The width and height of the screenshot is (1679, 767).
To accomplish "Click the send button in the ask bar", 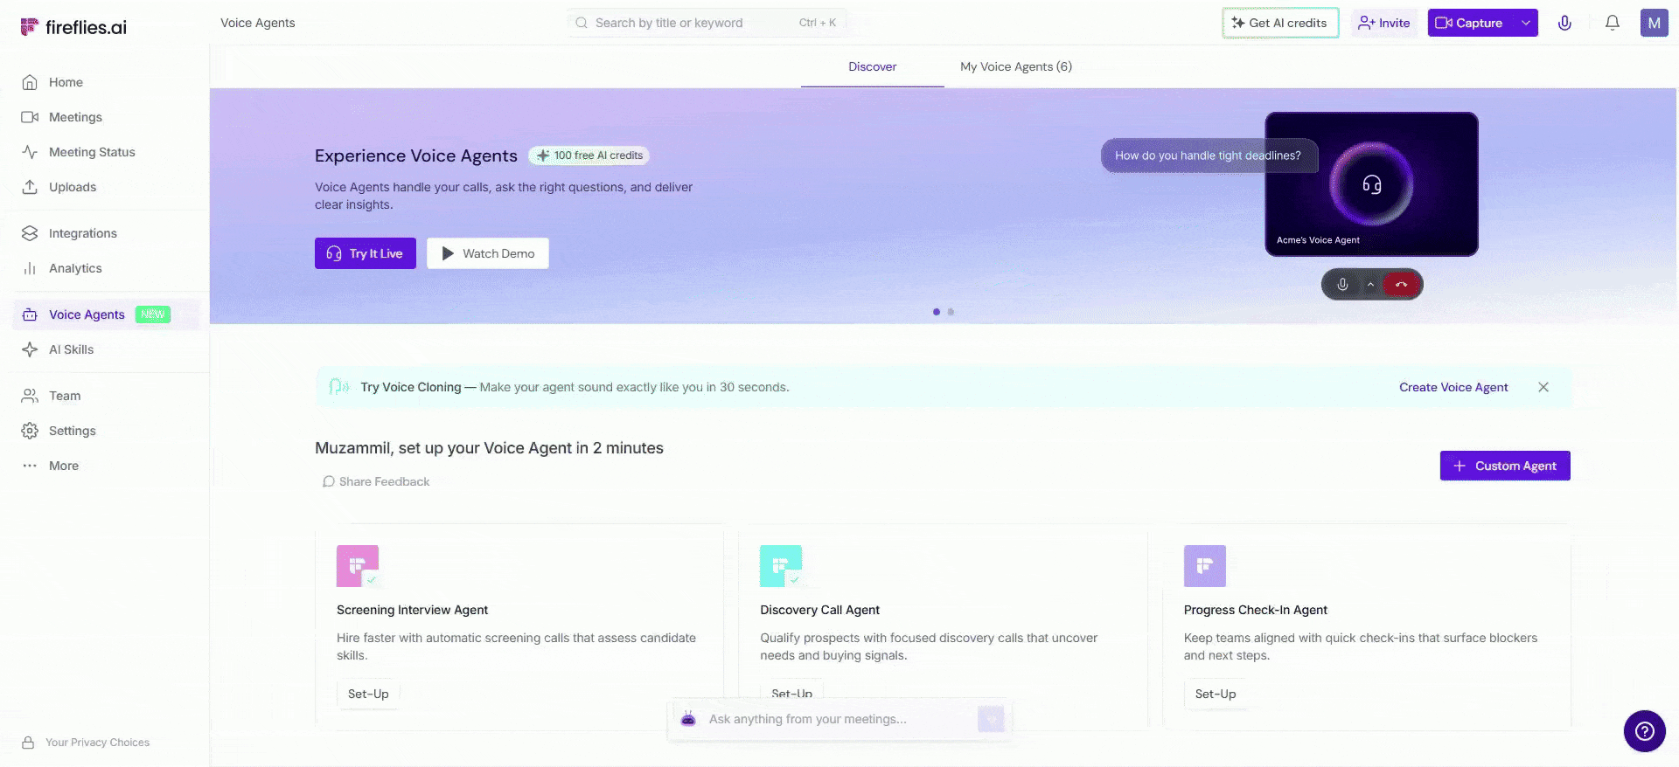I will click(x=991, y=719).
